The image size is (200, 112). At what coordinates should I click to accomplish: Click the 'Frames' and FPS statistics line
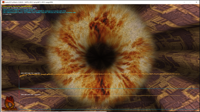(19, 8)
